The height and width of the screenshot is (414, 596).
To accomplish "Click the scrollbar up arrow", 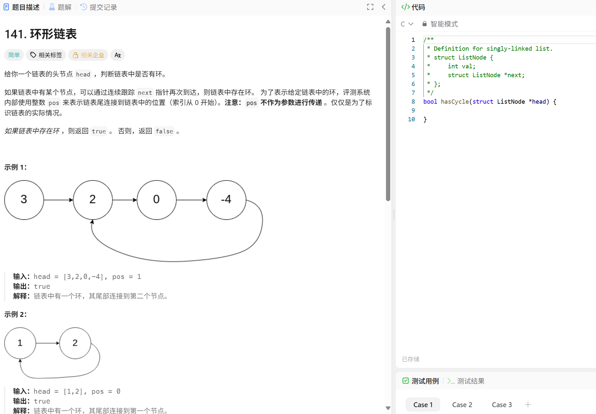I will pos(388,22).
